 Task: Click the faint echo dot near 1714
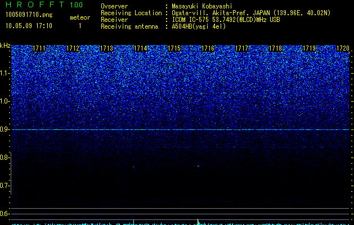[133, 166]
